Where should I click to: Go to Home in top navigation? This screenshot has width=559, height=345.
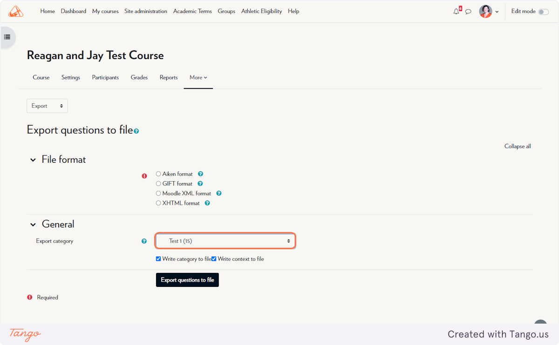tap(48, 11)
